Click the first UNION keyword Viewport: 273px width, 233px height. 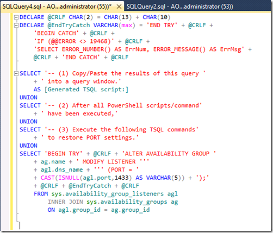coord(28,97)
